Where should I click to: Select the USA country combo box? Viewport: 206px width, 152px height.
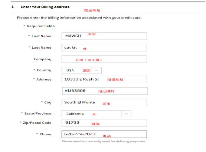coord(82,70)
